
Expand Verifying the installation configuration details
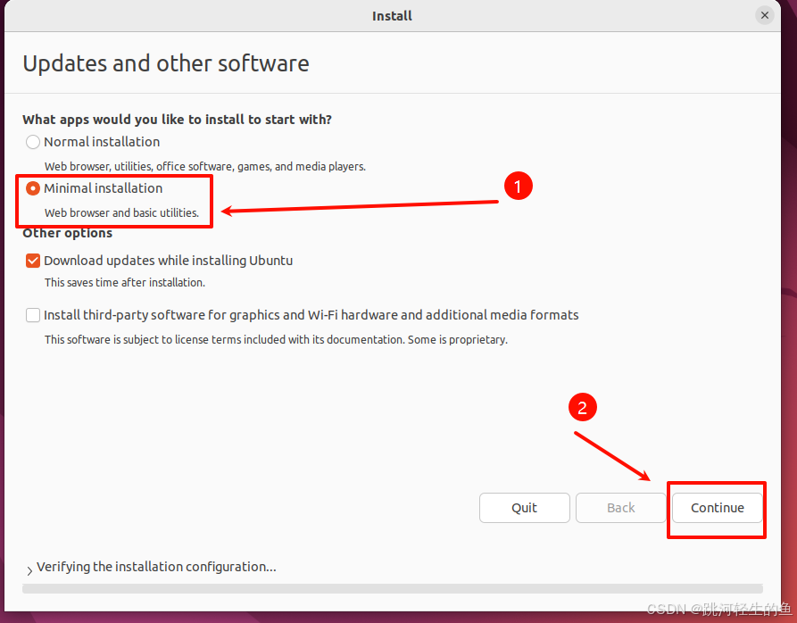coord(29,570)
